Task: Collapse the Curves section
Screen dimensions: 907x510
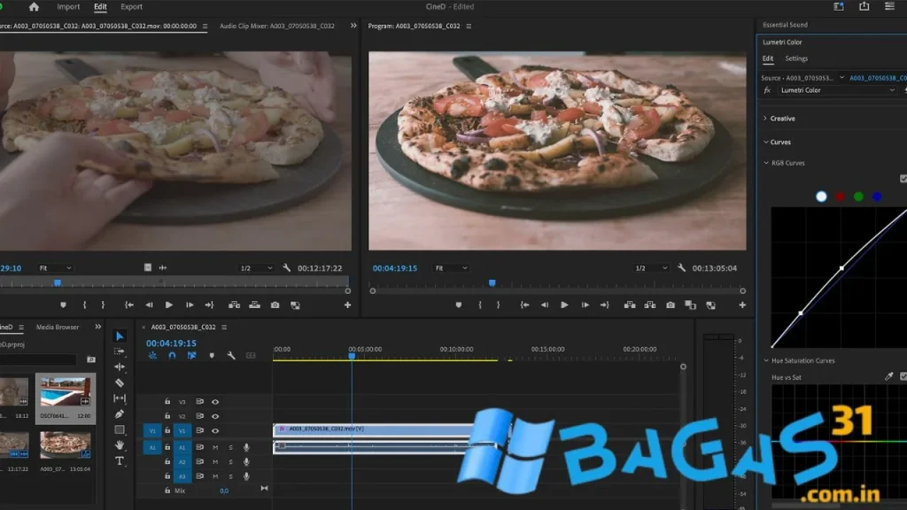Action: pyautogui.click(x=766, y=143)
